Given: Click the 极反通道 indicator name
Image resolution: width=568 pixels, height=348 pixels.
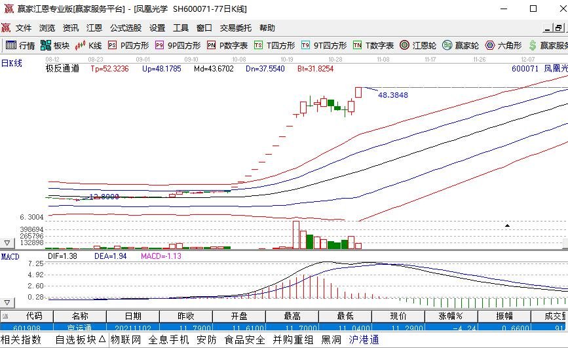Looking at the screenshot, I should coord(62,69).
